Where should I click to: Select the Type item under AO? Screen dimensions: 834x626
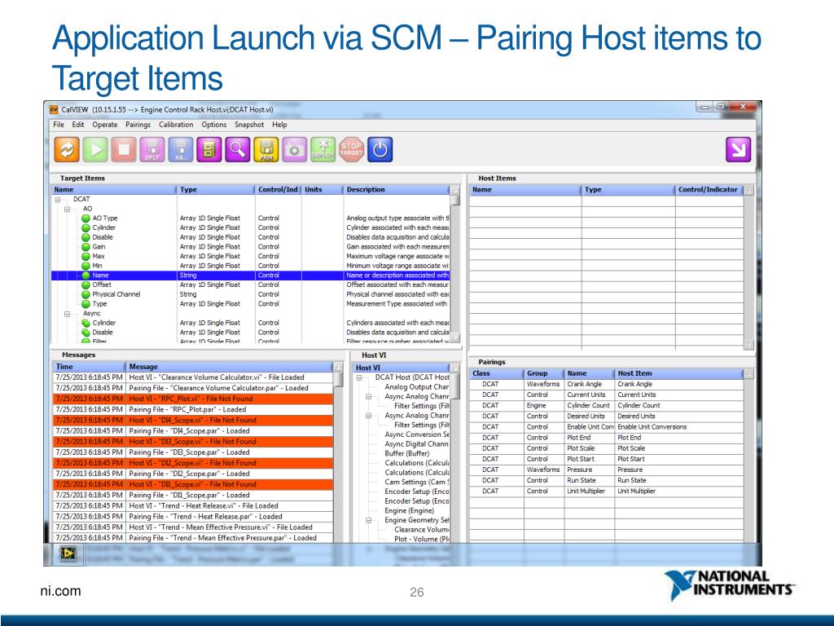(99, 304)
